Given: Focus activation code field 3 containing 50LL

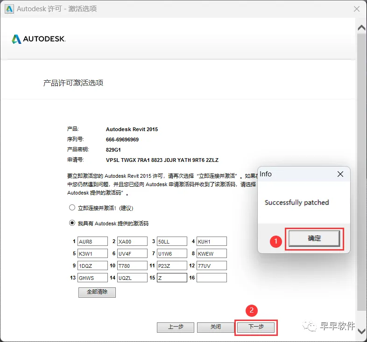Looking at the screenshot, I should click(x=172, y=241).
